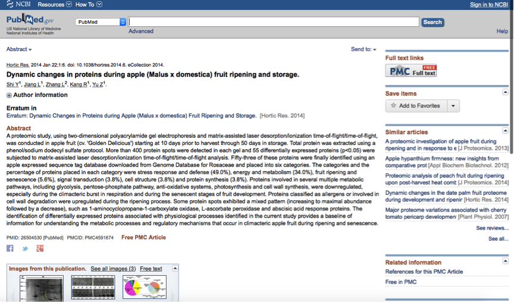Click PMCID: PMC4591674 text
Screen dimensions: 514x302
[x=90, y=238]
